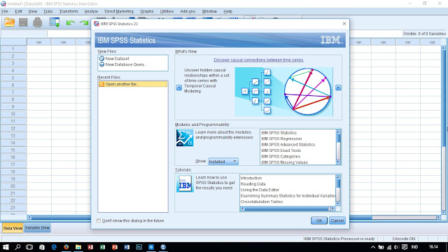Image resolution: width=448 pixels, height=252 pixels.
Task: Select Open another file in Recent Files
Action: 133,84
